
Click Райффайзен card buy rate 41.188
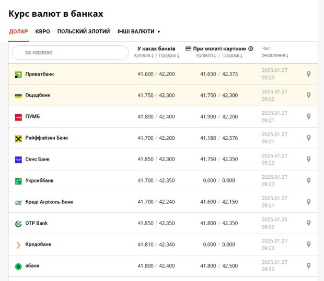(208, 138)
